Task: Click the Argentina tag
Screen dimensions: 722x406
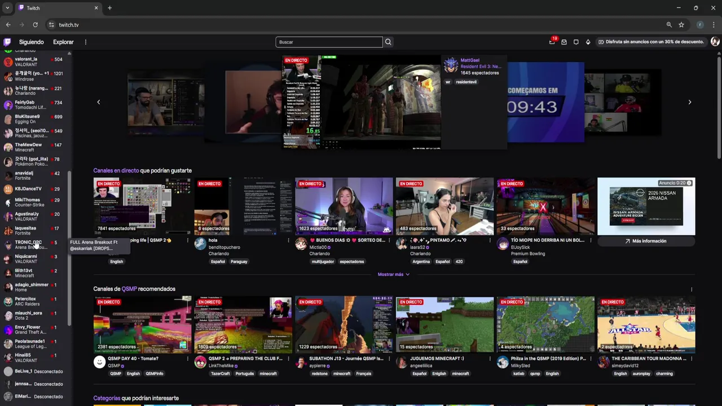Action: (x=421, y=262)
